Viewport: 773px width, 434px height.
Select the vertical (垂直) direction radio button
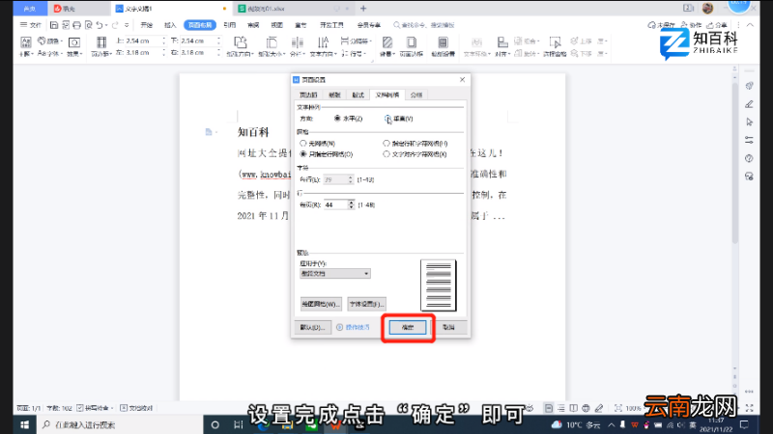click(x=387, y=119)
